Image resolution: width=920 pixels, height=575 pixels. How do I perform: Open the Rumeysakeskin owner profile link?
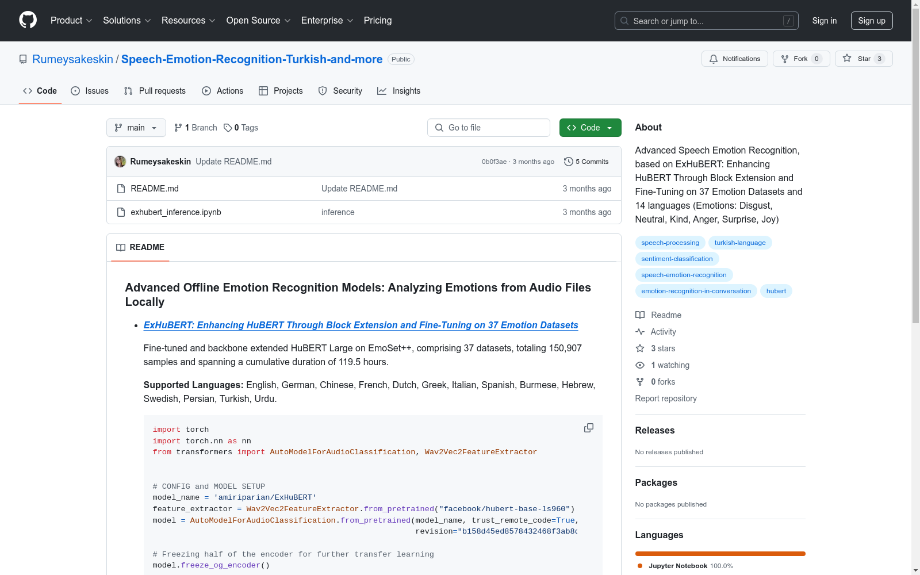click(x=72, y=59)
